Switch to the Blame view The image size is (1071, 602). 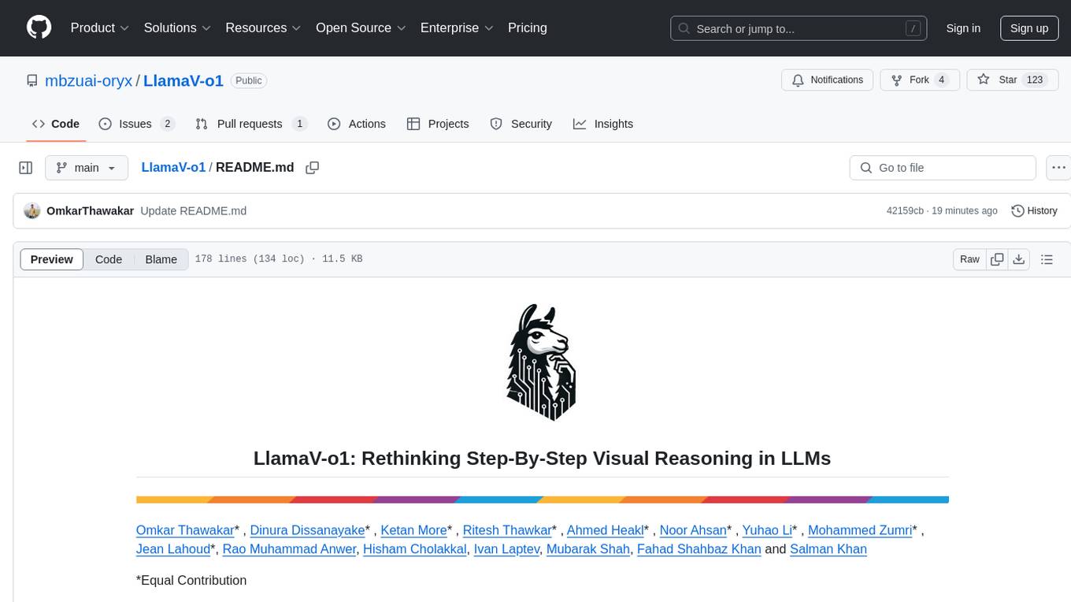(161, 259)
